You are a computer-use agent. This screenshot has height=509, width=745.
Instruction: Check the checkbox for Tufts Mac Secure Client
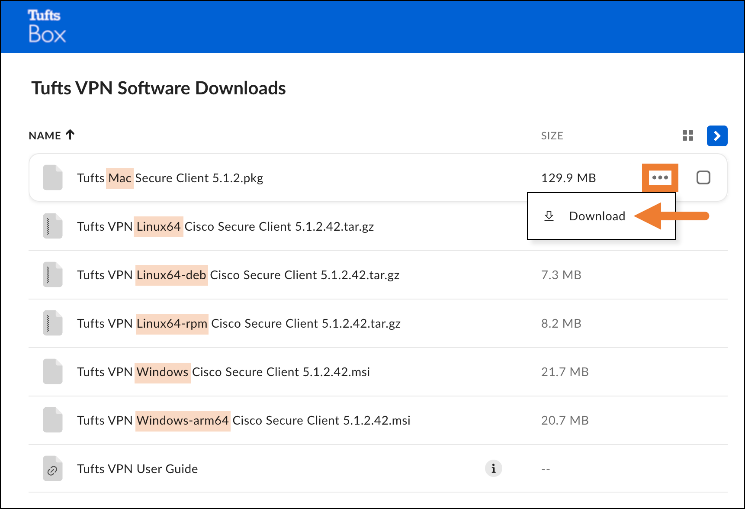tap(703, 177)
